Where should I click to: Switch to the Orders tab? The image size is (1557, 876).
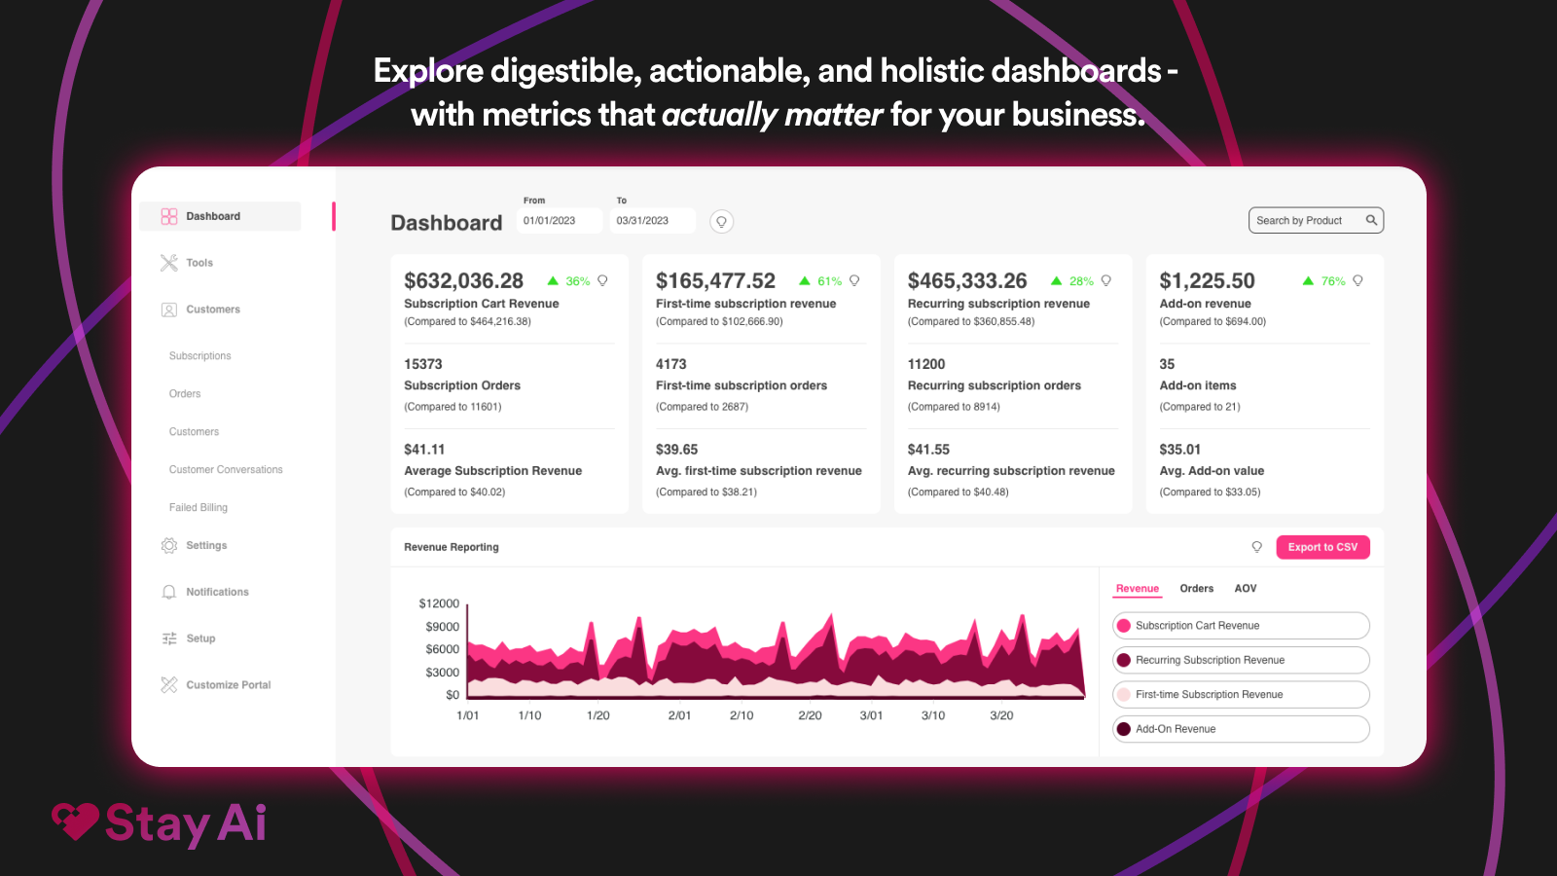click(x=1196, y=588)
